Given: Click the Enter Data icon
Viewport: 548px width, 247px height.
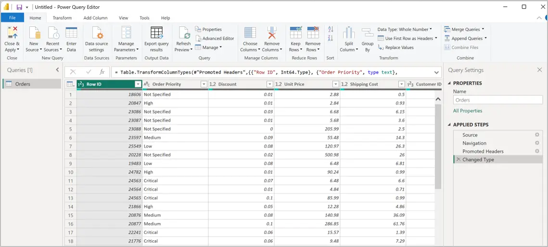Looking at the screenshot, I should point(71,33).
